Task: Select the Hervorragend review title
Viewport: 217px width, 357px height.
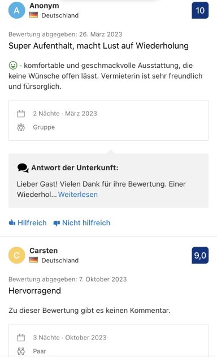Action: (34, 291)
